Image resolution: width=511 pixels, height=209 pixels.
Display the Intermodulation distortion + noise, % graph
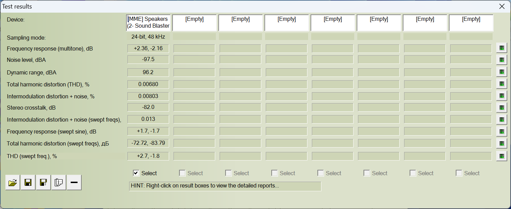click(x=501, y=96)
